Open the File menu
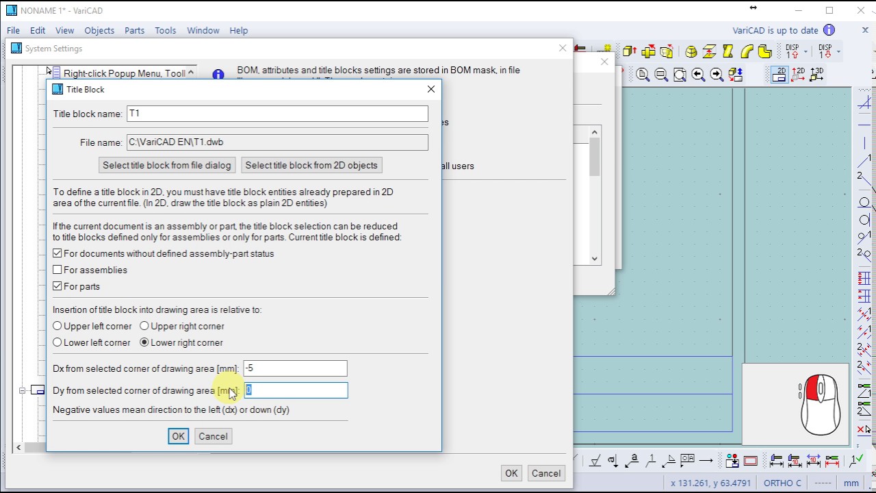The width and height of the screenshot is (876, 493). (x=13, y=30)
